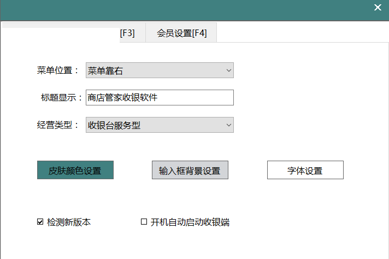Expand the 经营类型 dropdown arrow
Viewport: 389px width, 259px height.
point(228,125)
